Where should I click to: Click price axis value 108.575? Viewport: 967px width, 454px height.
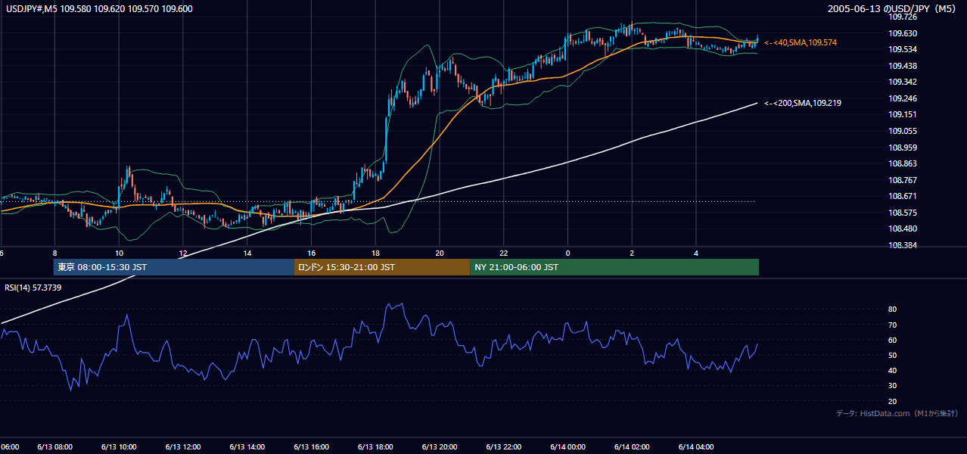tap(903, 213)
